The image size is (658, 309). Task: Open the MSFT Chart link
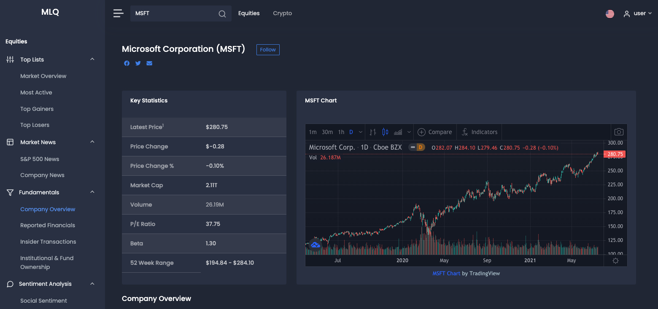[x=446, y=273]
